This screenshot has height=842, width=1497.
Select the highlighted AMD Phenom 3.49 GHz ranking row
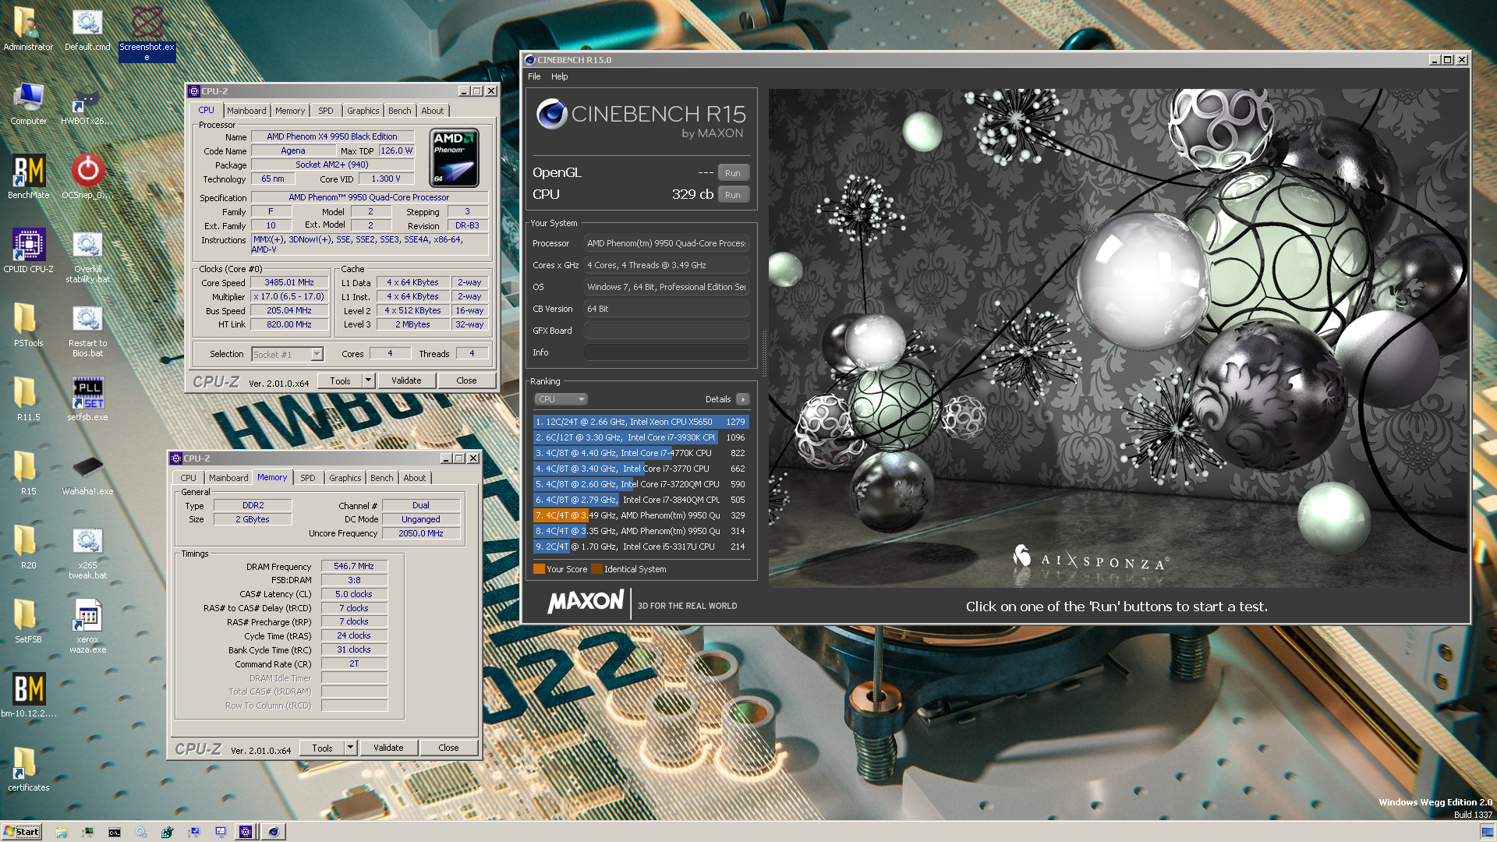point(640,515)
